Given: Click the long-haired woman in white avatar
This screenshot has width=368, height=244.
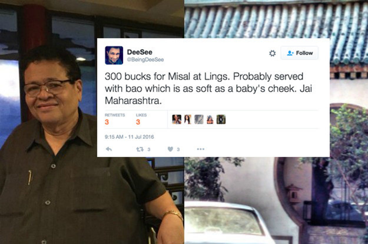Looking at the screenshot, I should pyautogui.click(x=188, y=119).
